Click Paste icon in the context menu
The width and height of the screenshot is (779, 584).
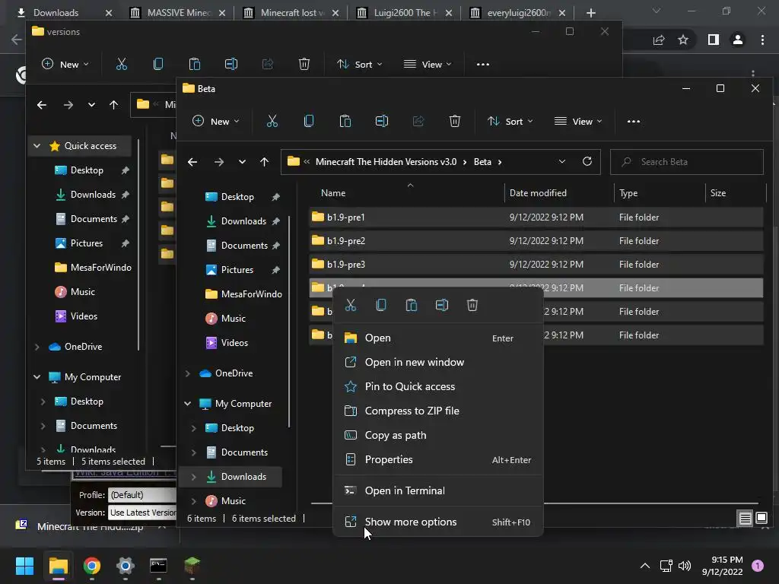(x=412, y=305)
